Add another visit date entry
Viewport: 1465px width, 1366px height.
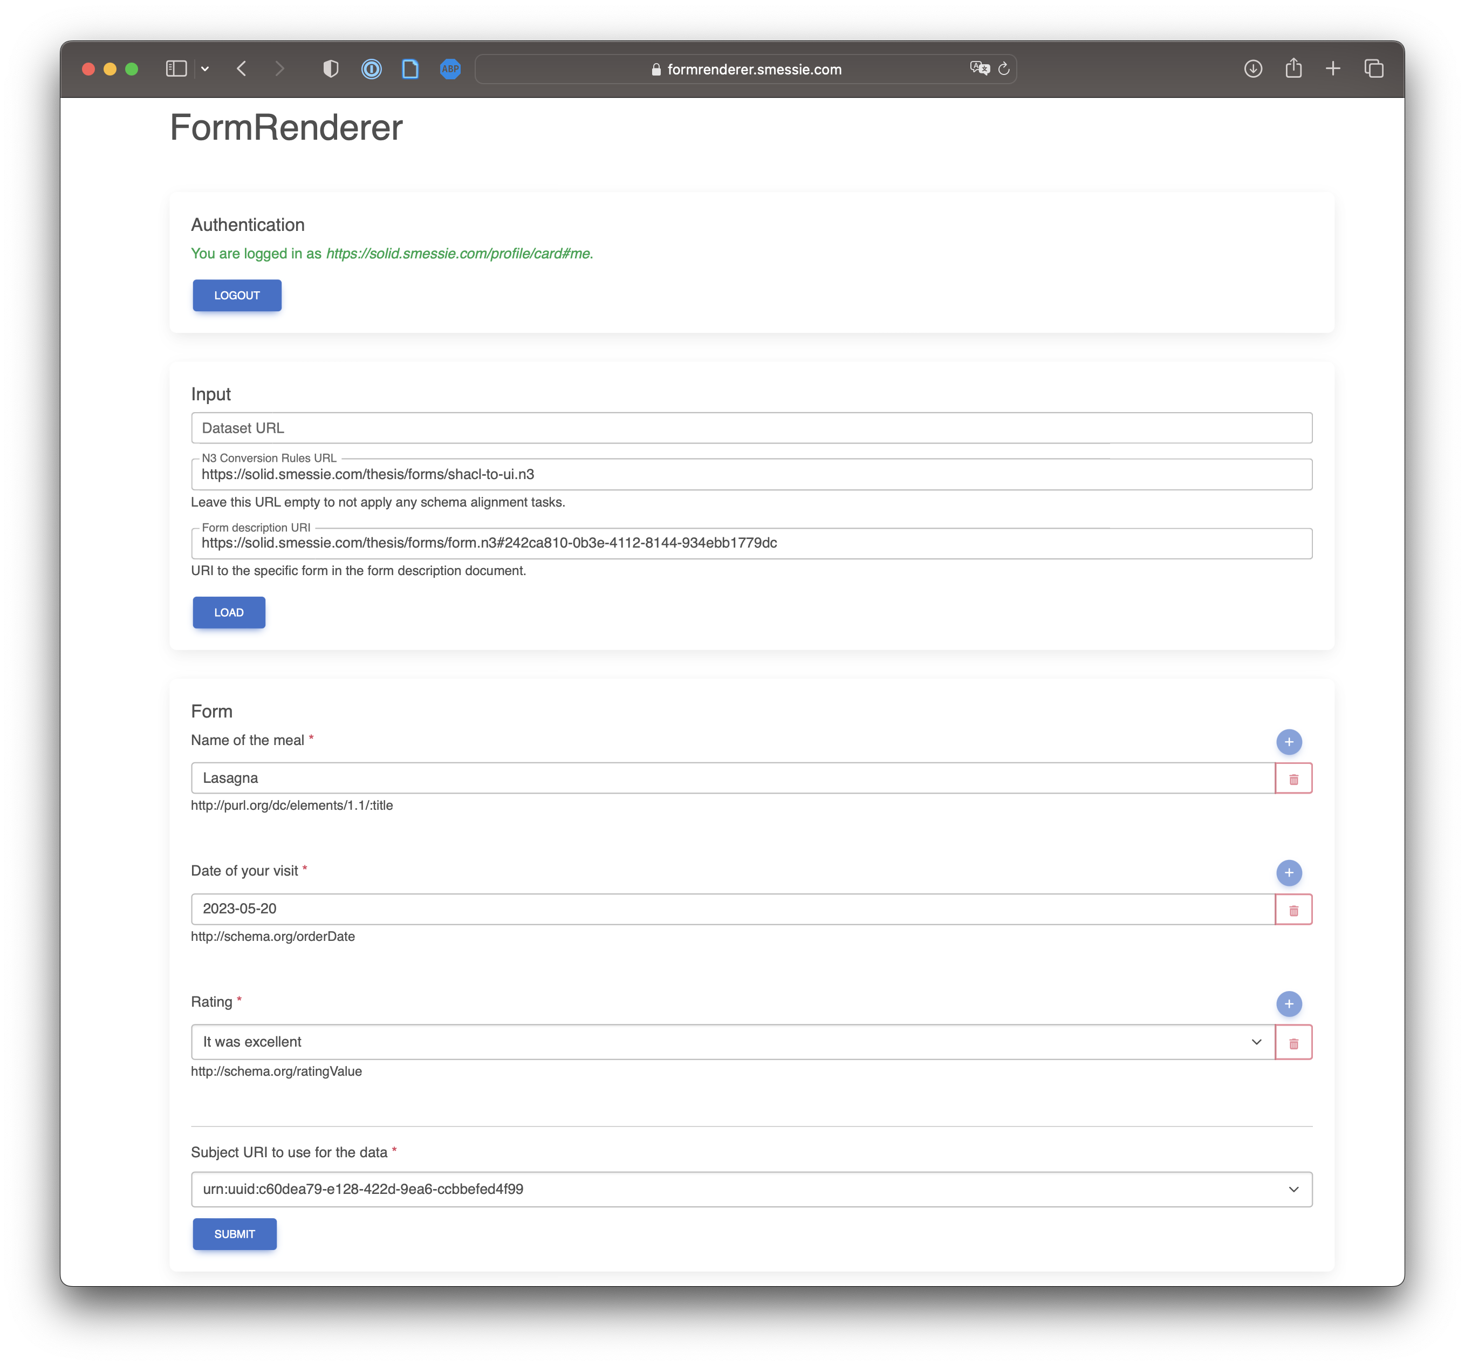(1289, 873)
